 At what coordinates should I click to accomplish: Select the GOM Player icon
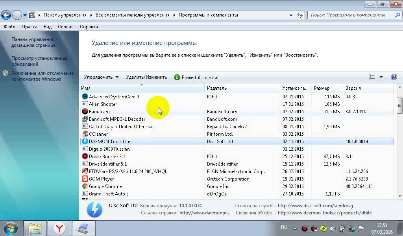[x=85, y=179]
